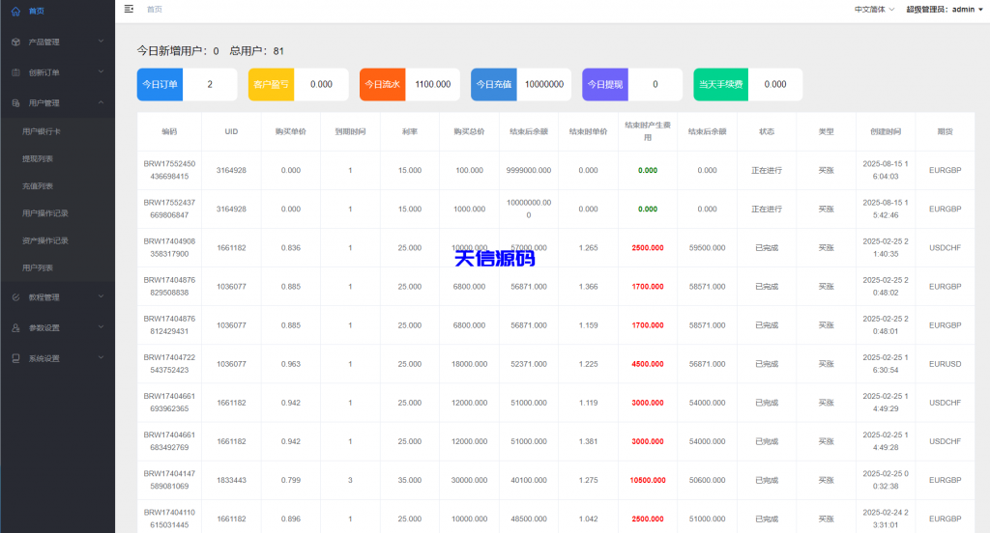Click 正在进行 status in row BRW17552437669806847

tap(767, 209)
